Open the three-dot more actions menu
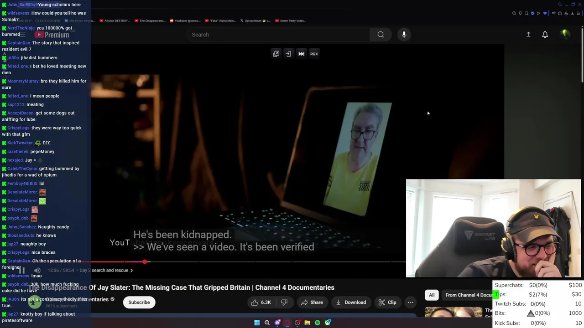The image size is (584, 328). pyautogui.click(x=410, y=302)
